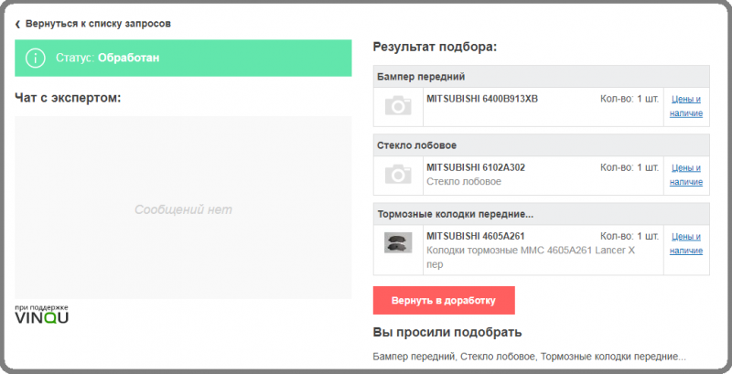Click the info icon in status banner

pyautogui.click(x=36, y=58)
